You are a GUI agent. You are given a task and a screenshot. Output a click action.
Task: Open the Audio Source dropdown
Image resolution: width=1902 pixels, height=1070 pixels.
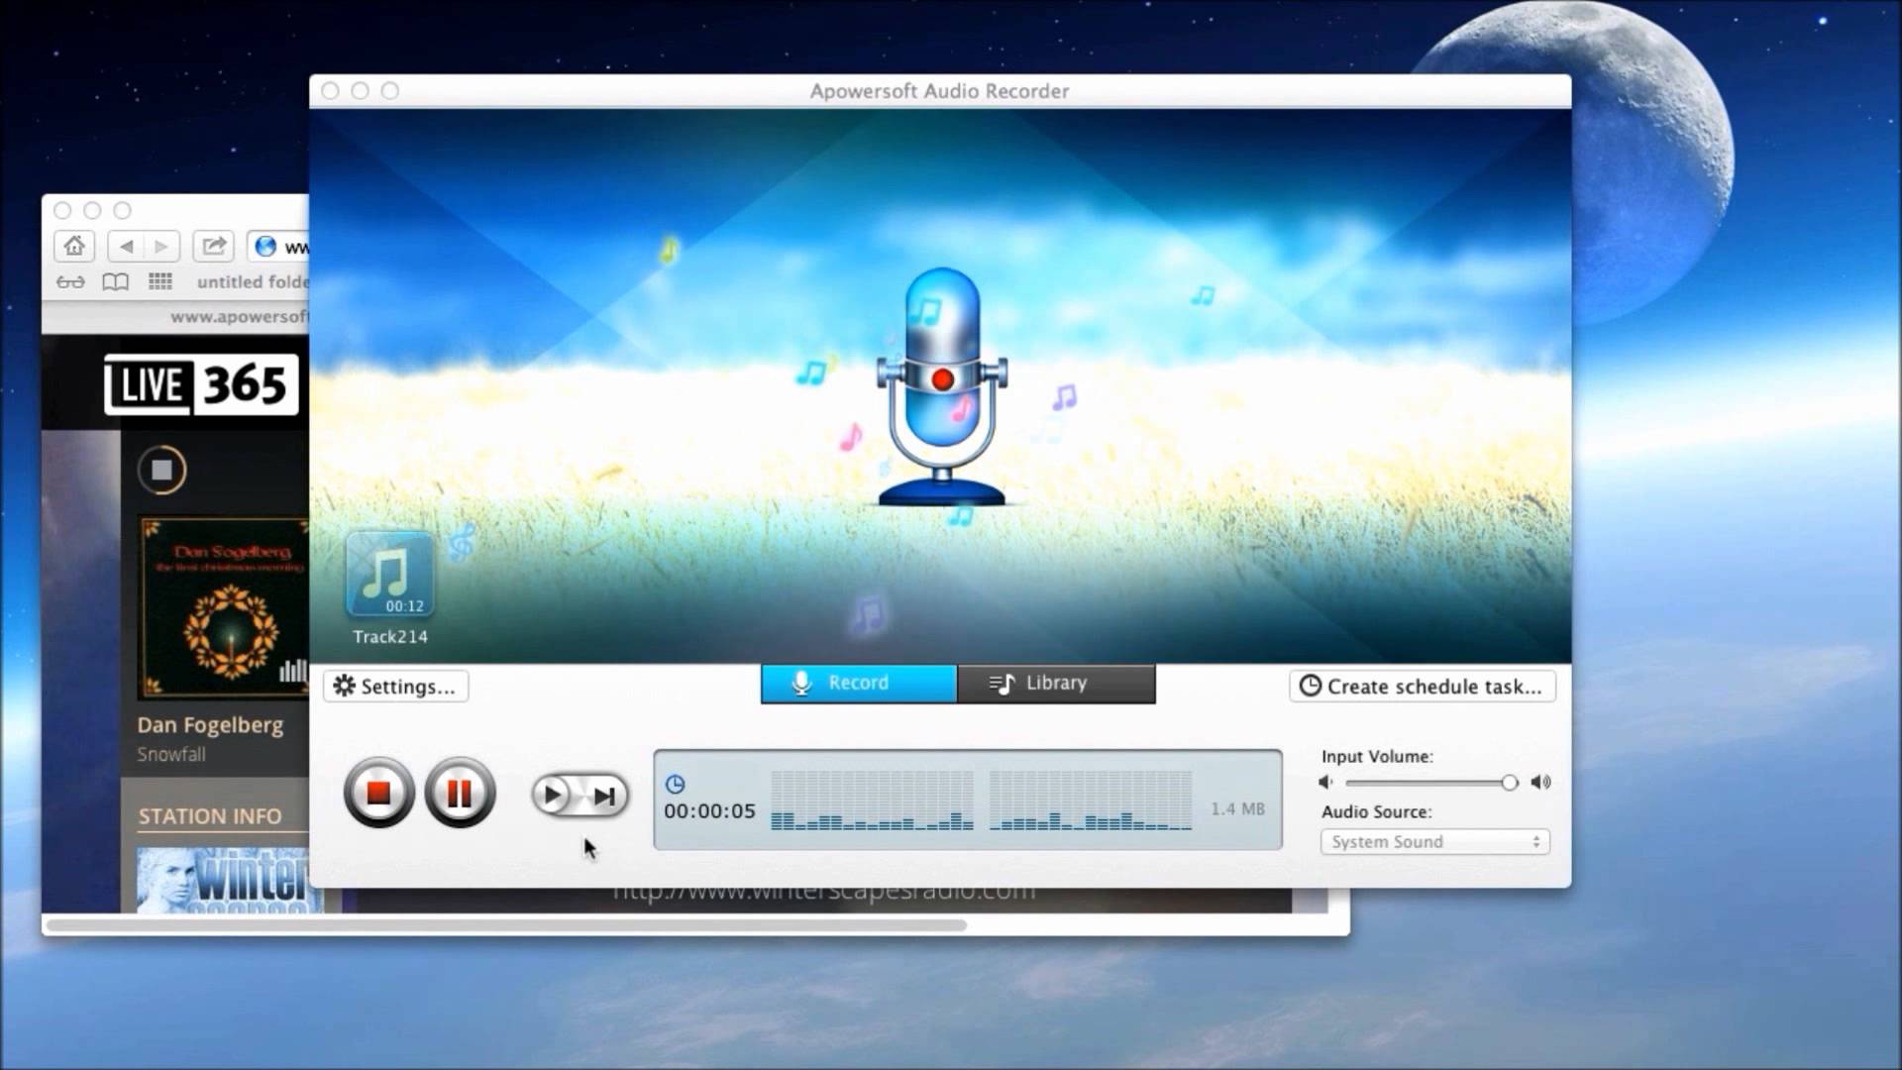pos(1434,842)
